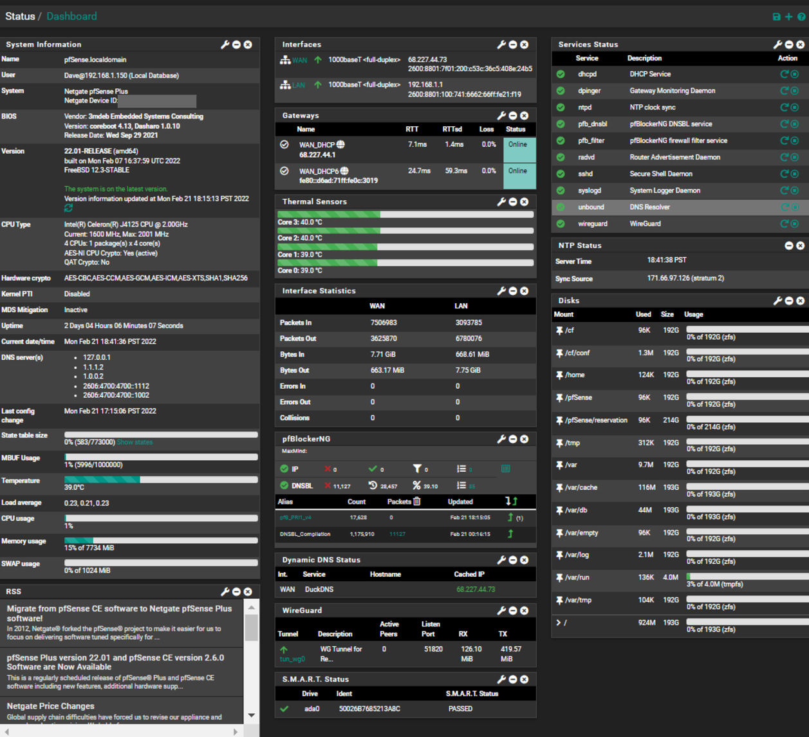Restart the unbound DNS Resolver service
This screenshot has width=809, height=737.
[x=785, y=207]
